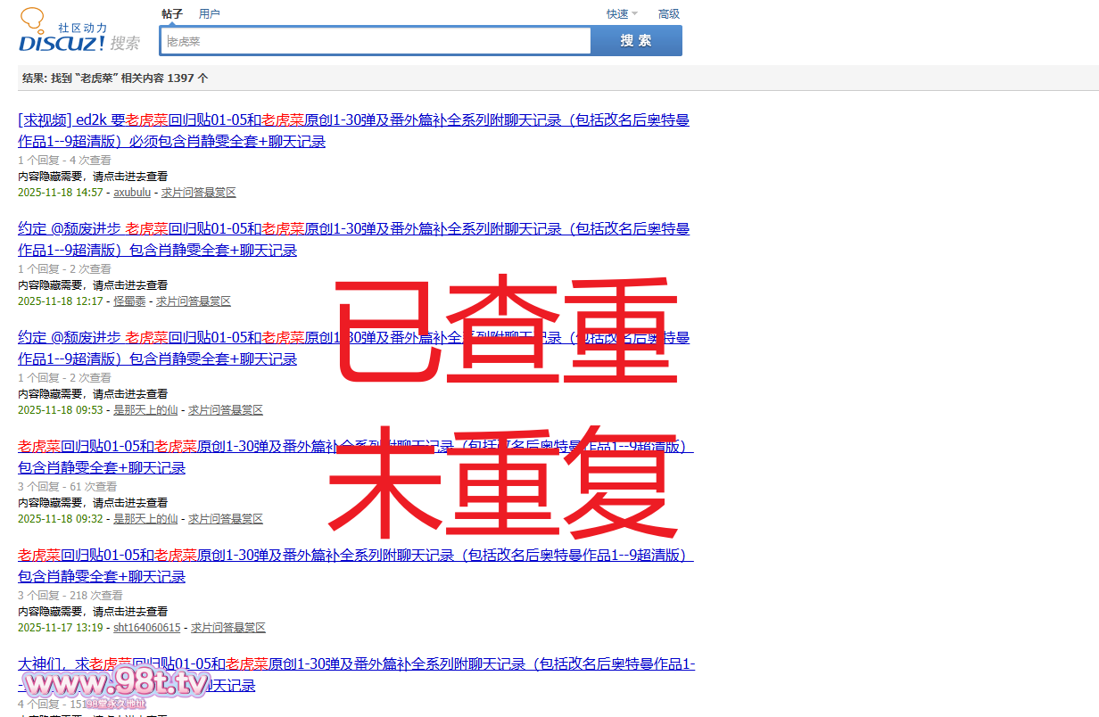The height and width of the screenshot is (717, 1099).
Task: Open 是那天上的仙 author link dated 09:53
Action: tap(145, 410)
